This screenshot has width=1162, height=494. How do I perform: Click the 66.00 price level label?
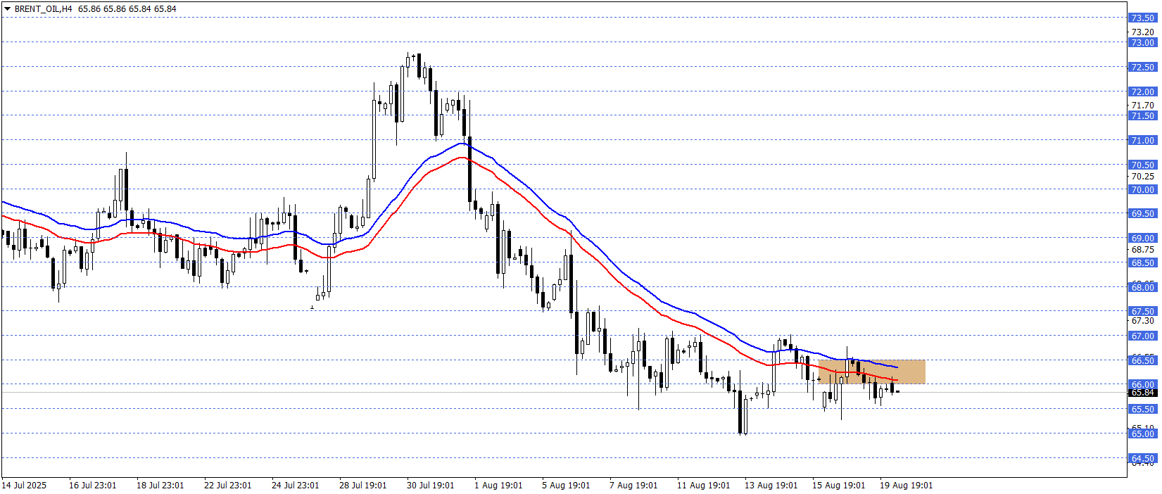tap(1143, 385)
